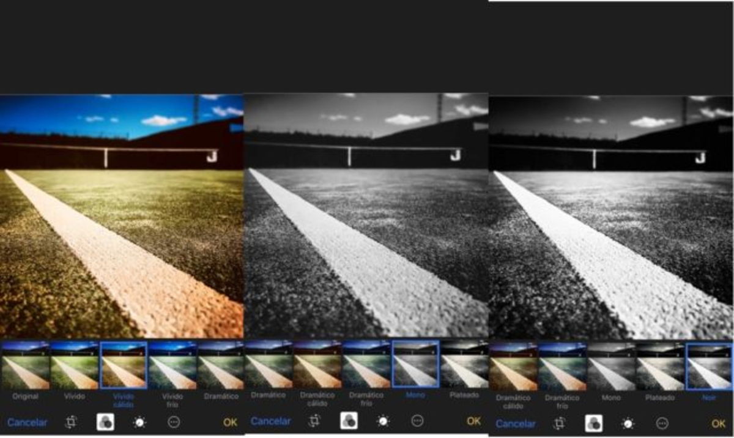Open the crop tool in the right screen
Viewport: 734px width, 438px height.
[x=560, y=423]
